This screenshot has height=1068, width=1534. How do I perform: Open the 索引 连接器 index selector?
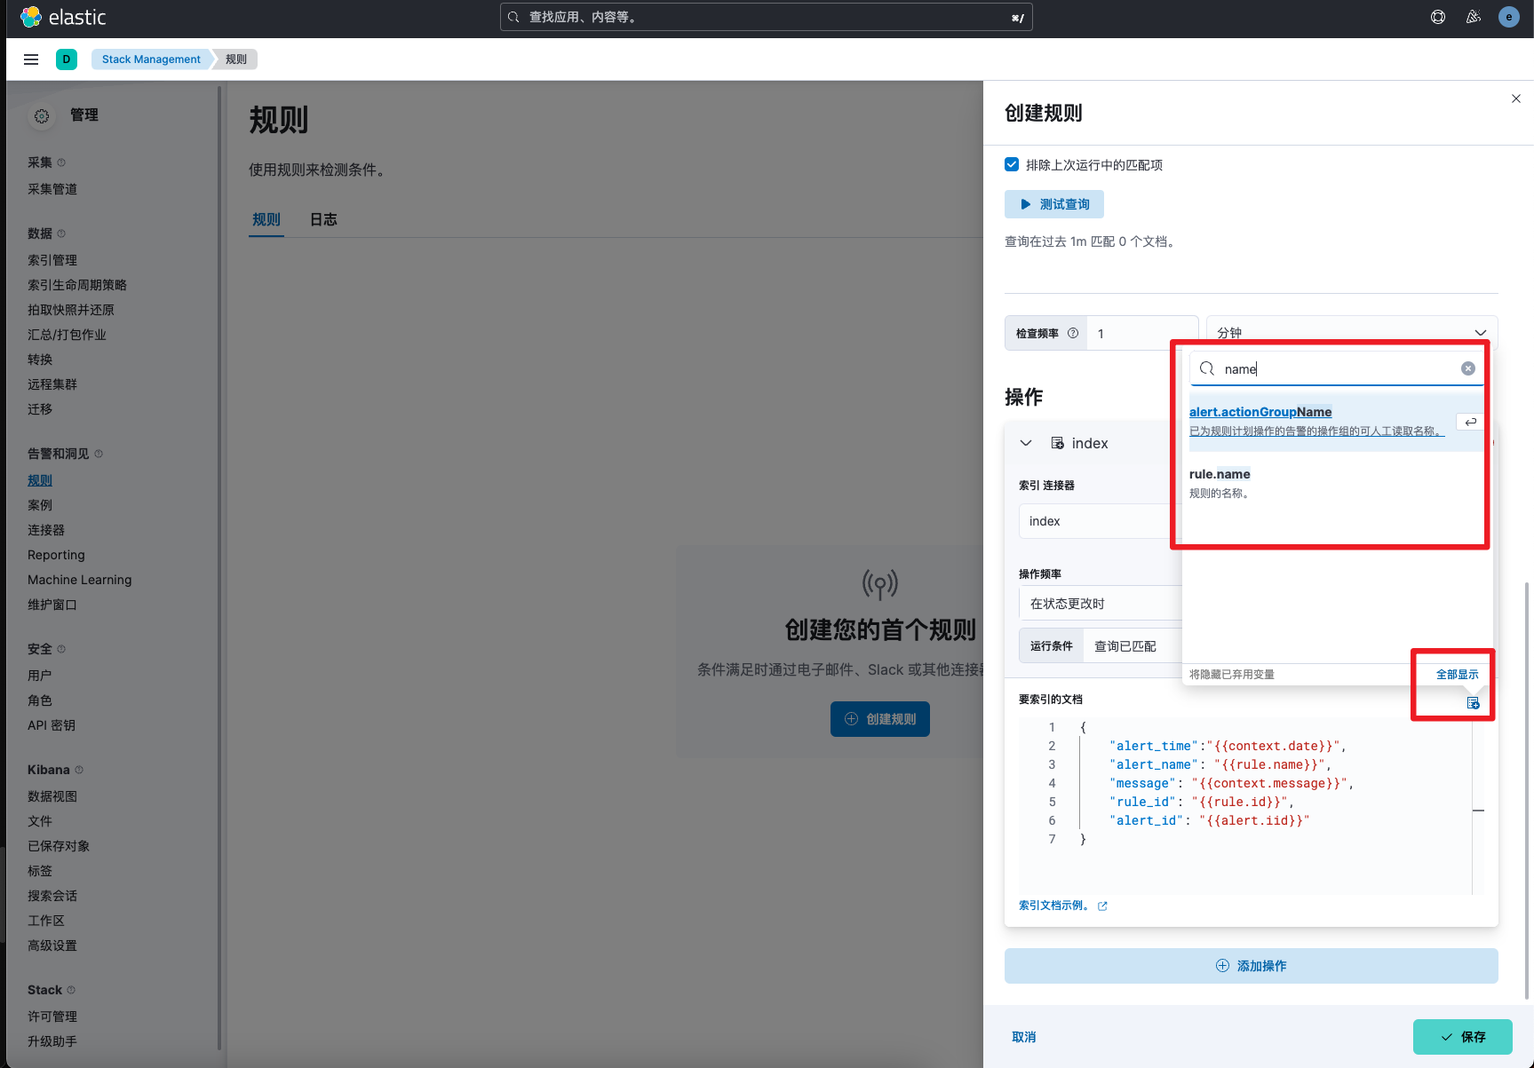(x=1100, y=521)
